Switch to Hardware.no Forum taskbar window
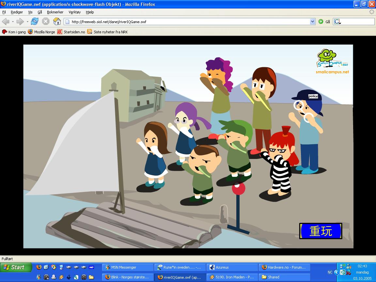 [x=284, y=267]
